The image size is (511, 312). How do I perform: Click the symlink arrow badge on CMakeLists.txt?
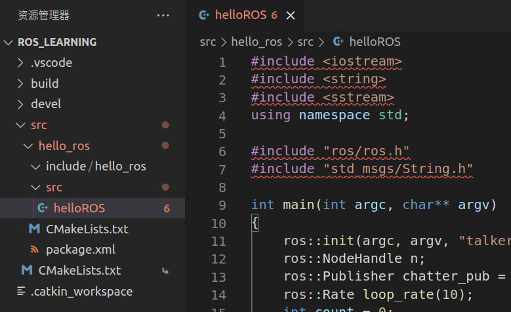click(x=165, y=271)
